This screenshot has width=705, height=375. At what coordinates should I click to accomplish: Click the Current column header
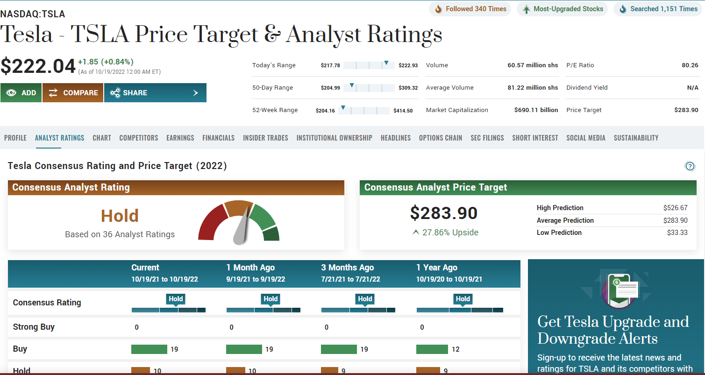145,268
